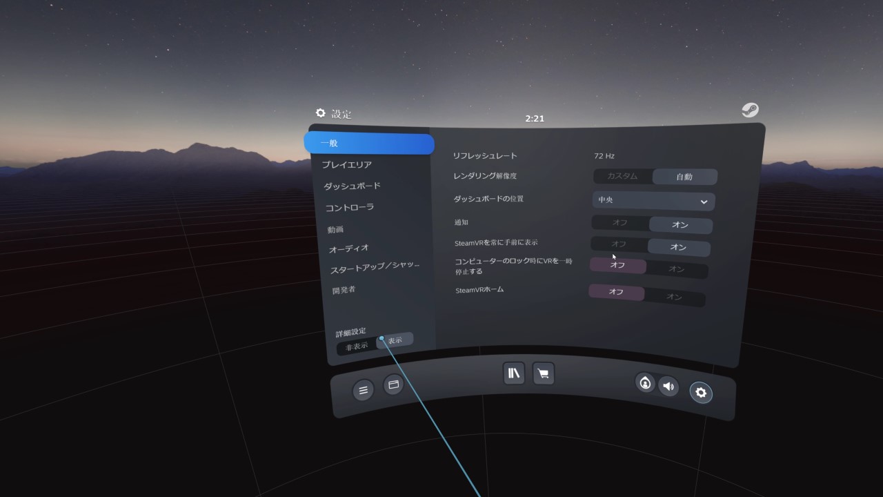
Task: Click the settings gear in dashboard bar
Action: 701,393
